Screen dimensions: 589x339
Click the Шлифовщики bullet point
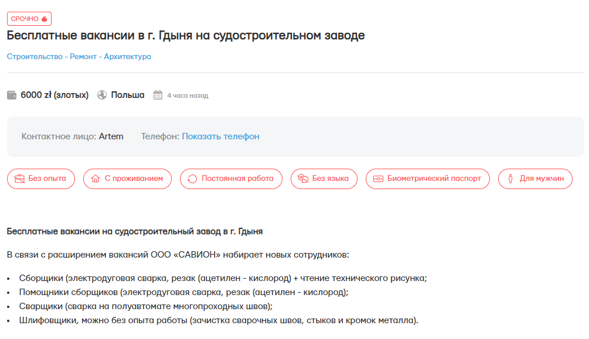pos(218,320)
